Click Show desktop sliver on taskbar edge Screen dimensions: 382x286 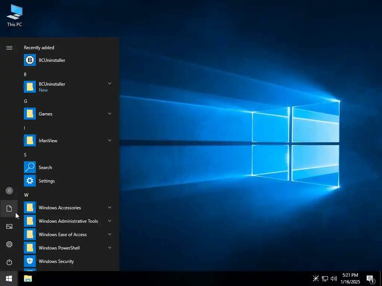coord(381,279)
